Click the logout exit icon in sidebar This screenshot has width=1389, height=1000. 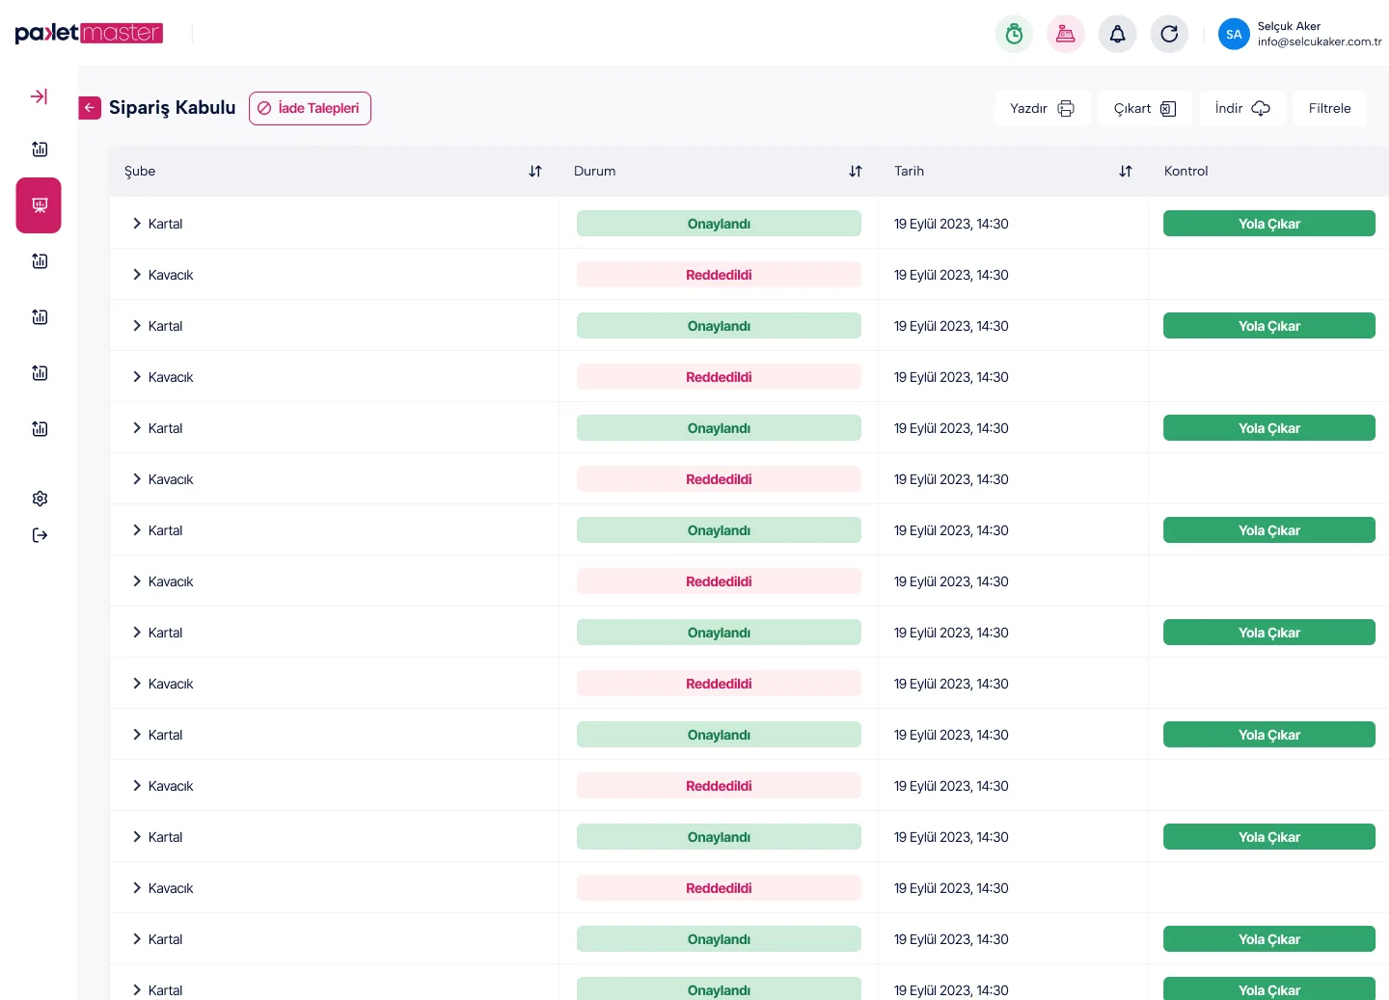[x=40, y=535]
